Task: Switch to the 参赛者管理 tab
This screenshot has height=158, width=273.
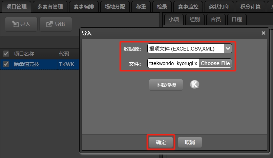Action: pyautogui.click(x=50, y=7)
